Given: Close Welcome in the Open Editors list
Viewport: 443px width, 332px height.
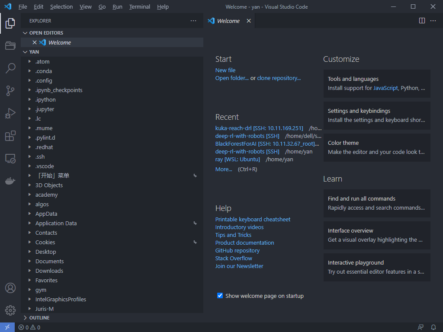Looking at the screenshot, I should (x=35, y=42).
